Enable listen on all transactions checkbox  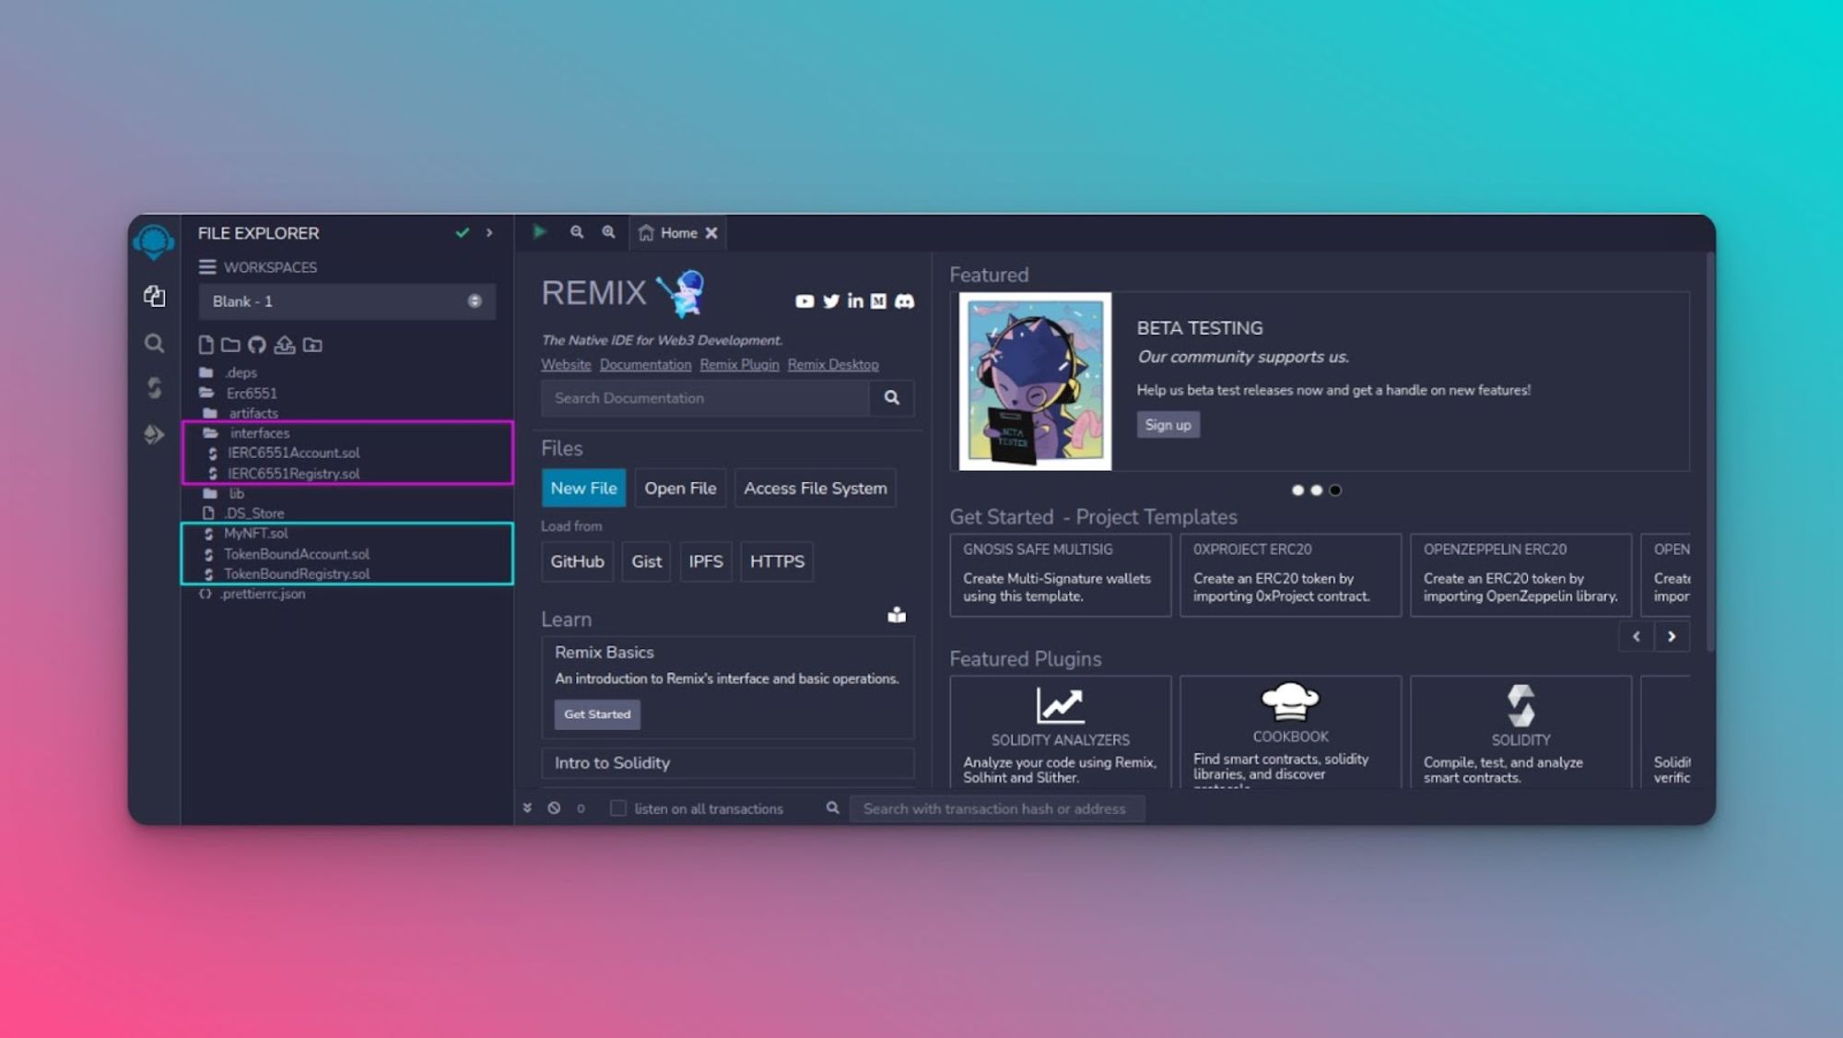[618, 808]
